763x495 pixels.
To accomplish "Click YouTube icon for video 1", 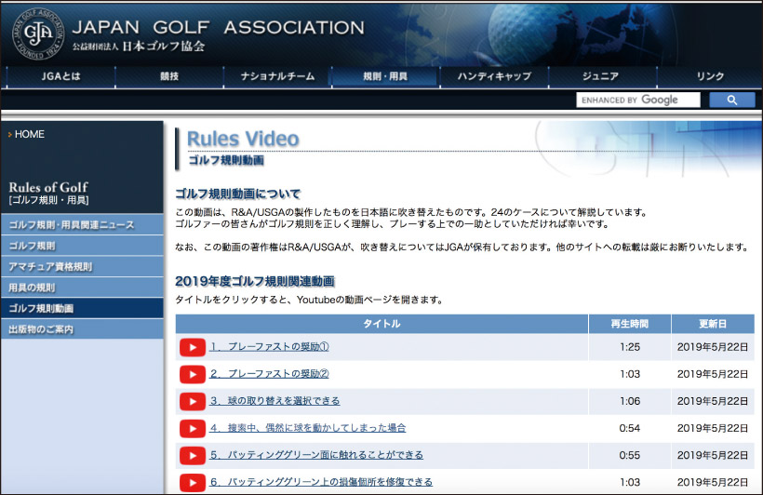I will tap(192, 347).
